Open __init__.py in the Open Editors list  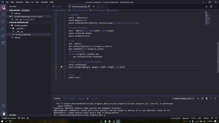click(x=18, y=19)
